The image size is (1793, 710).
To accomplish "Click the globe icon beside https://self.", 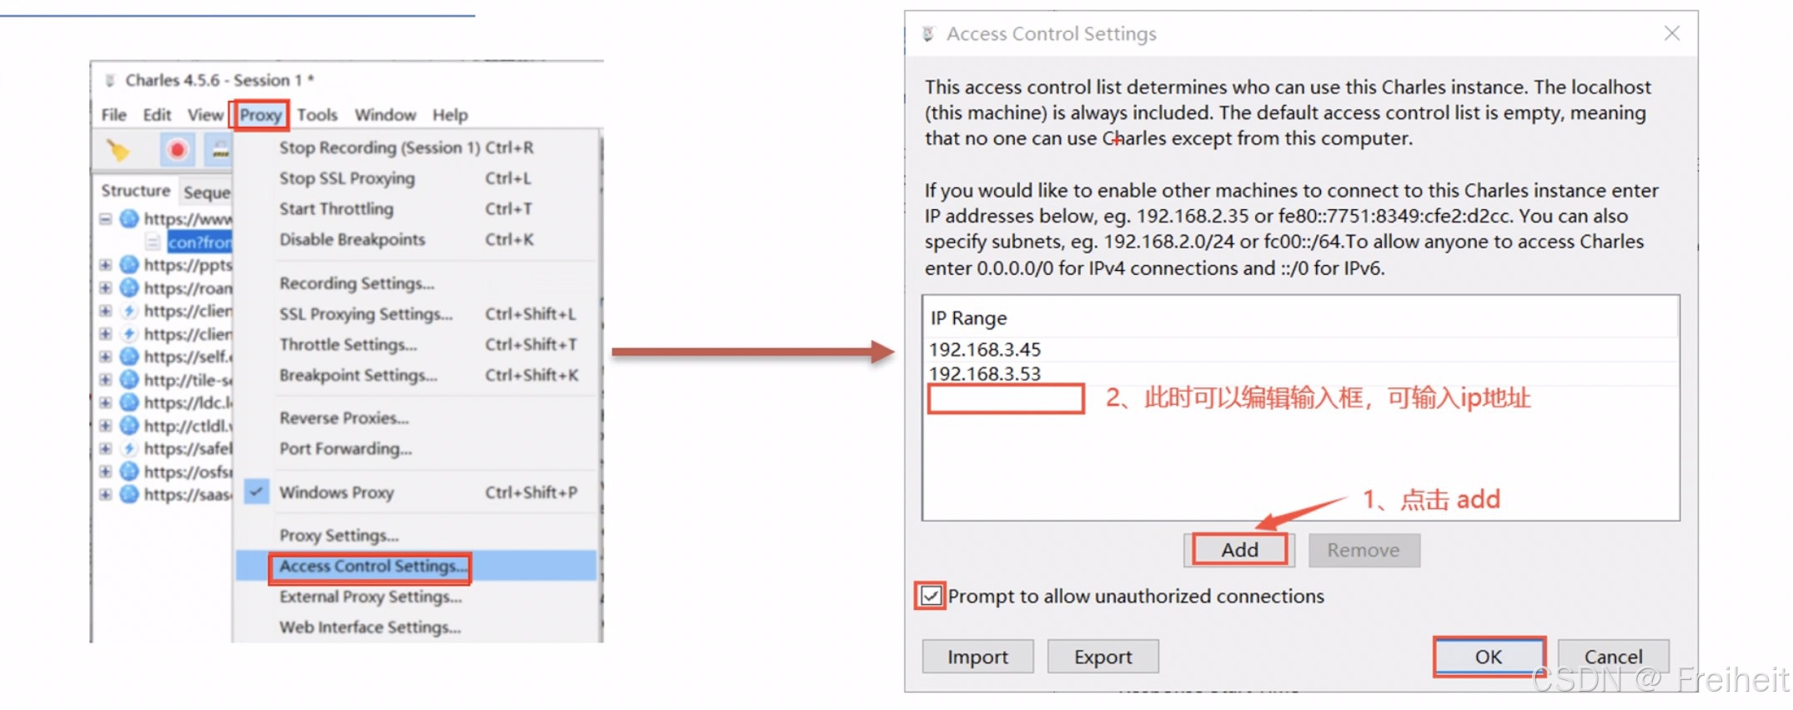I will (x=129, y=357).
